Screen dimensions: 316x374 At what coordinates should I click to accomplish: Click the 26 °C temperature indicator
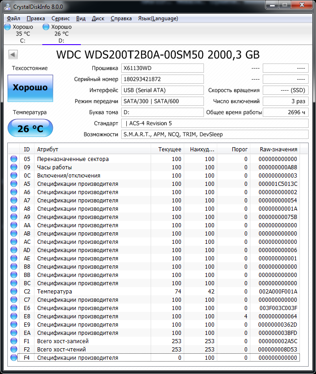(30, 128)
